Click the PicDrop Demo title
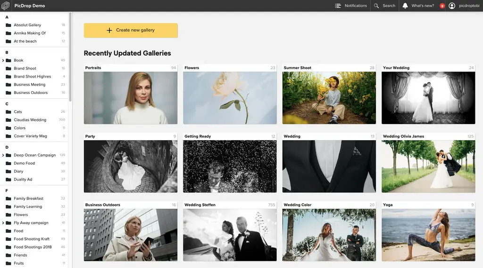Image resolution: width=483 pixels, height=268 pixels. pos(30,6)
